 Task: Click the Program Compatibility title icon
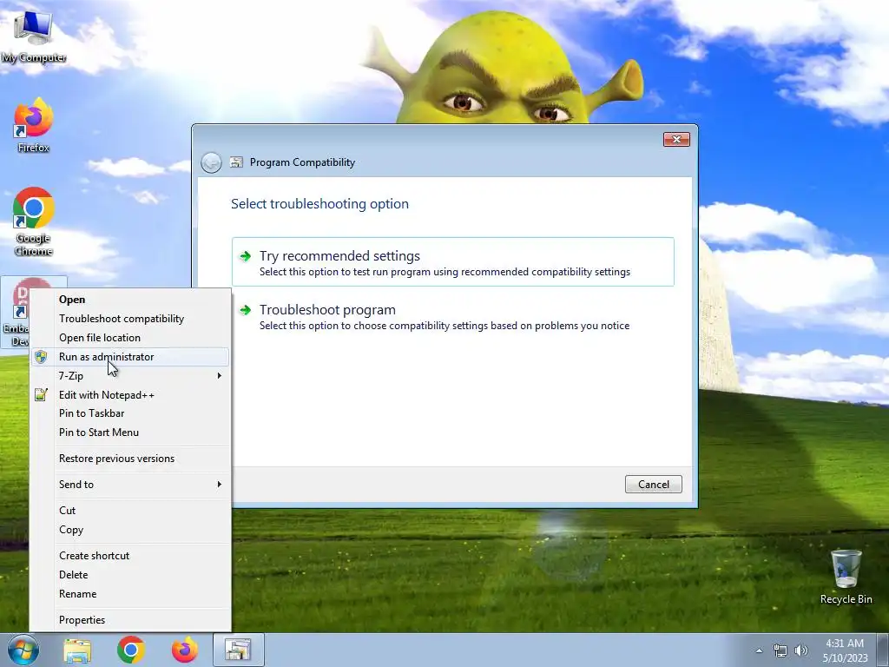236,162
